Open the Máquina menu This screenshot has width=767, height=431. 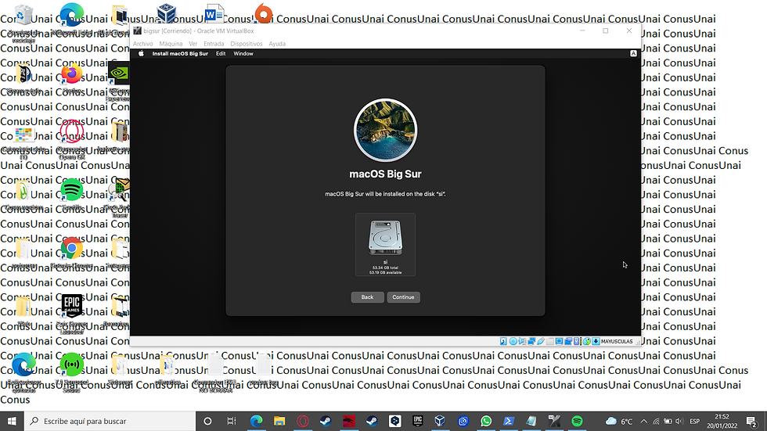coord(171,44)
